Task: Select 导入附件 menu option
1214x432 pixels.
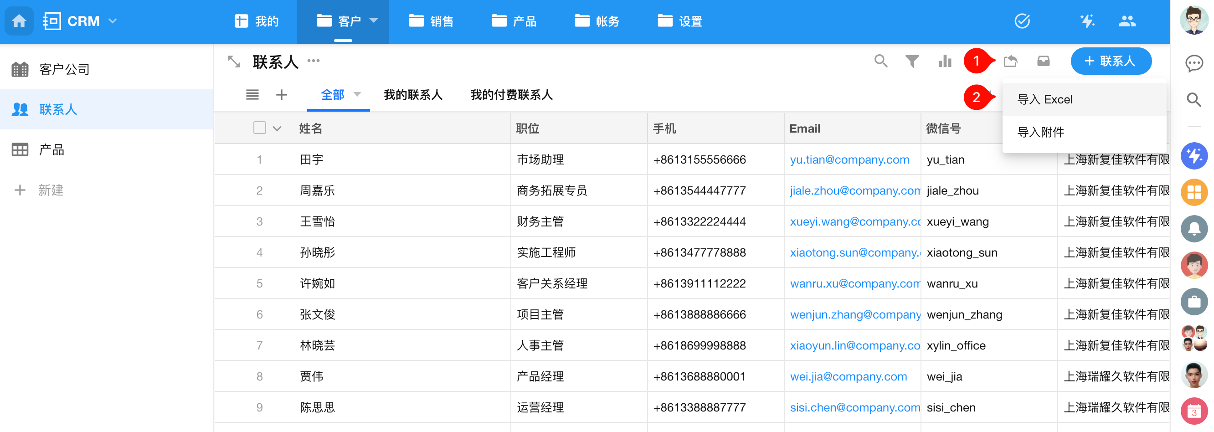Action: coord(1040,132)
